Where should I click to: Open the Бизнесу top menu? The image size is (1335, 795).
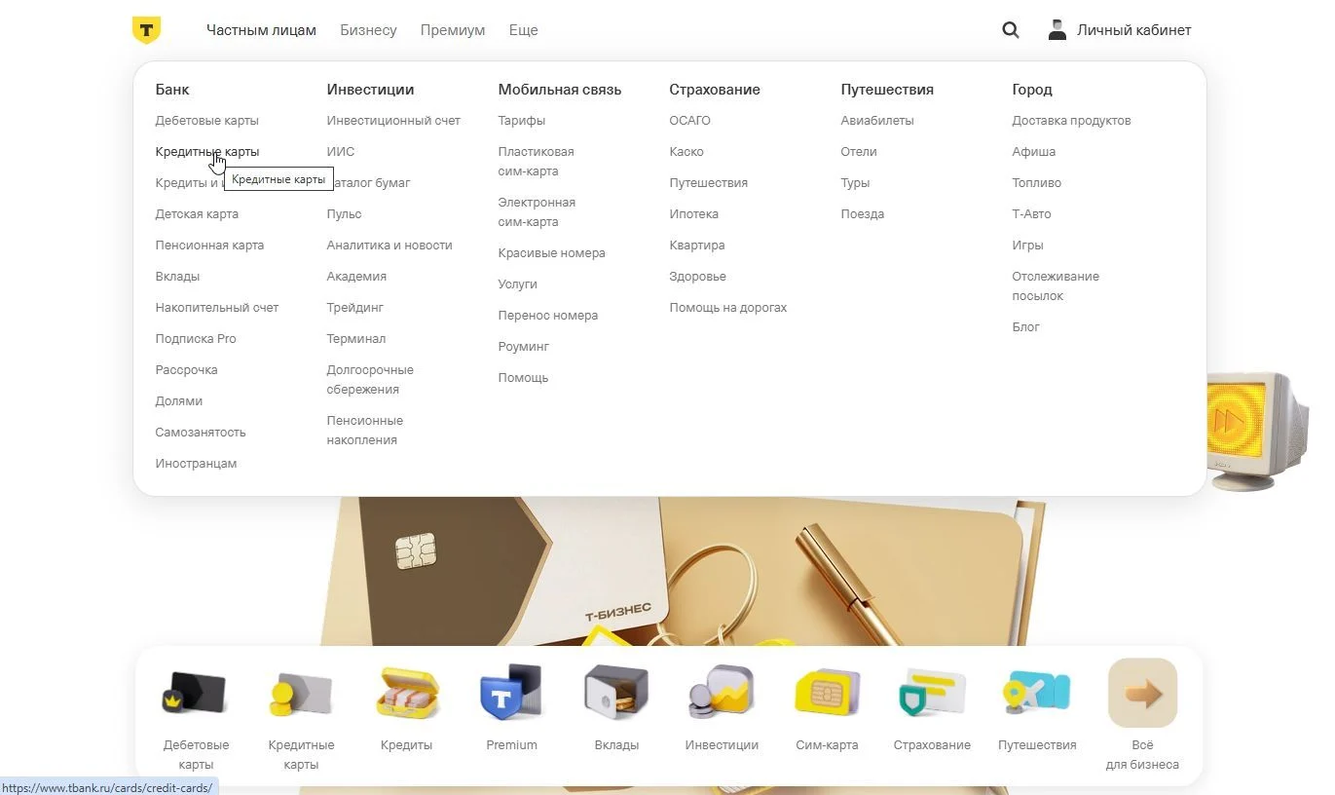[x=368, y=30]
